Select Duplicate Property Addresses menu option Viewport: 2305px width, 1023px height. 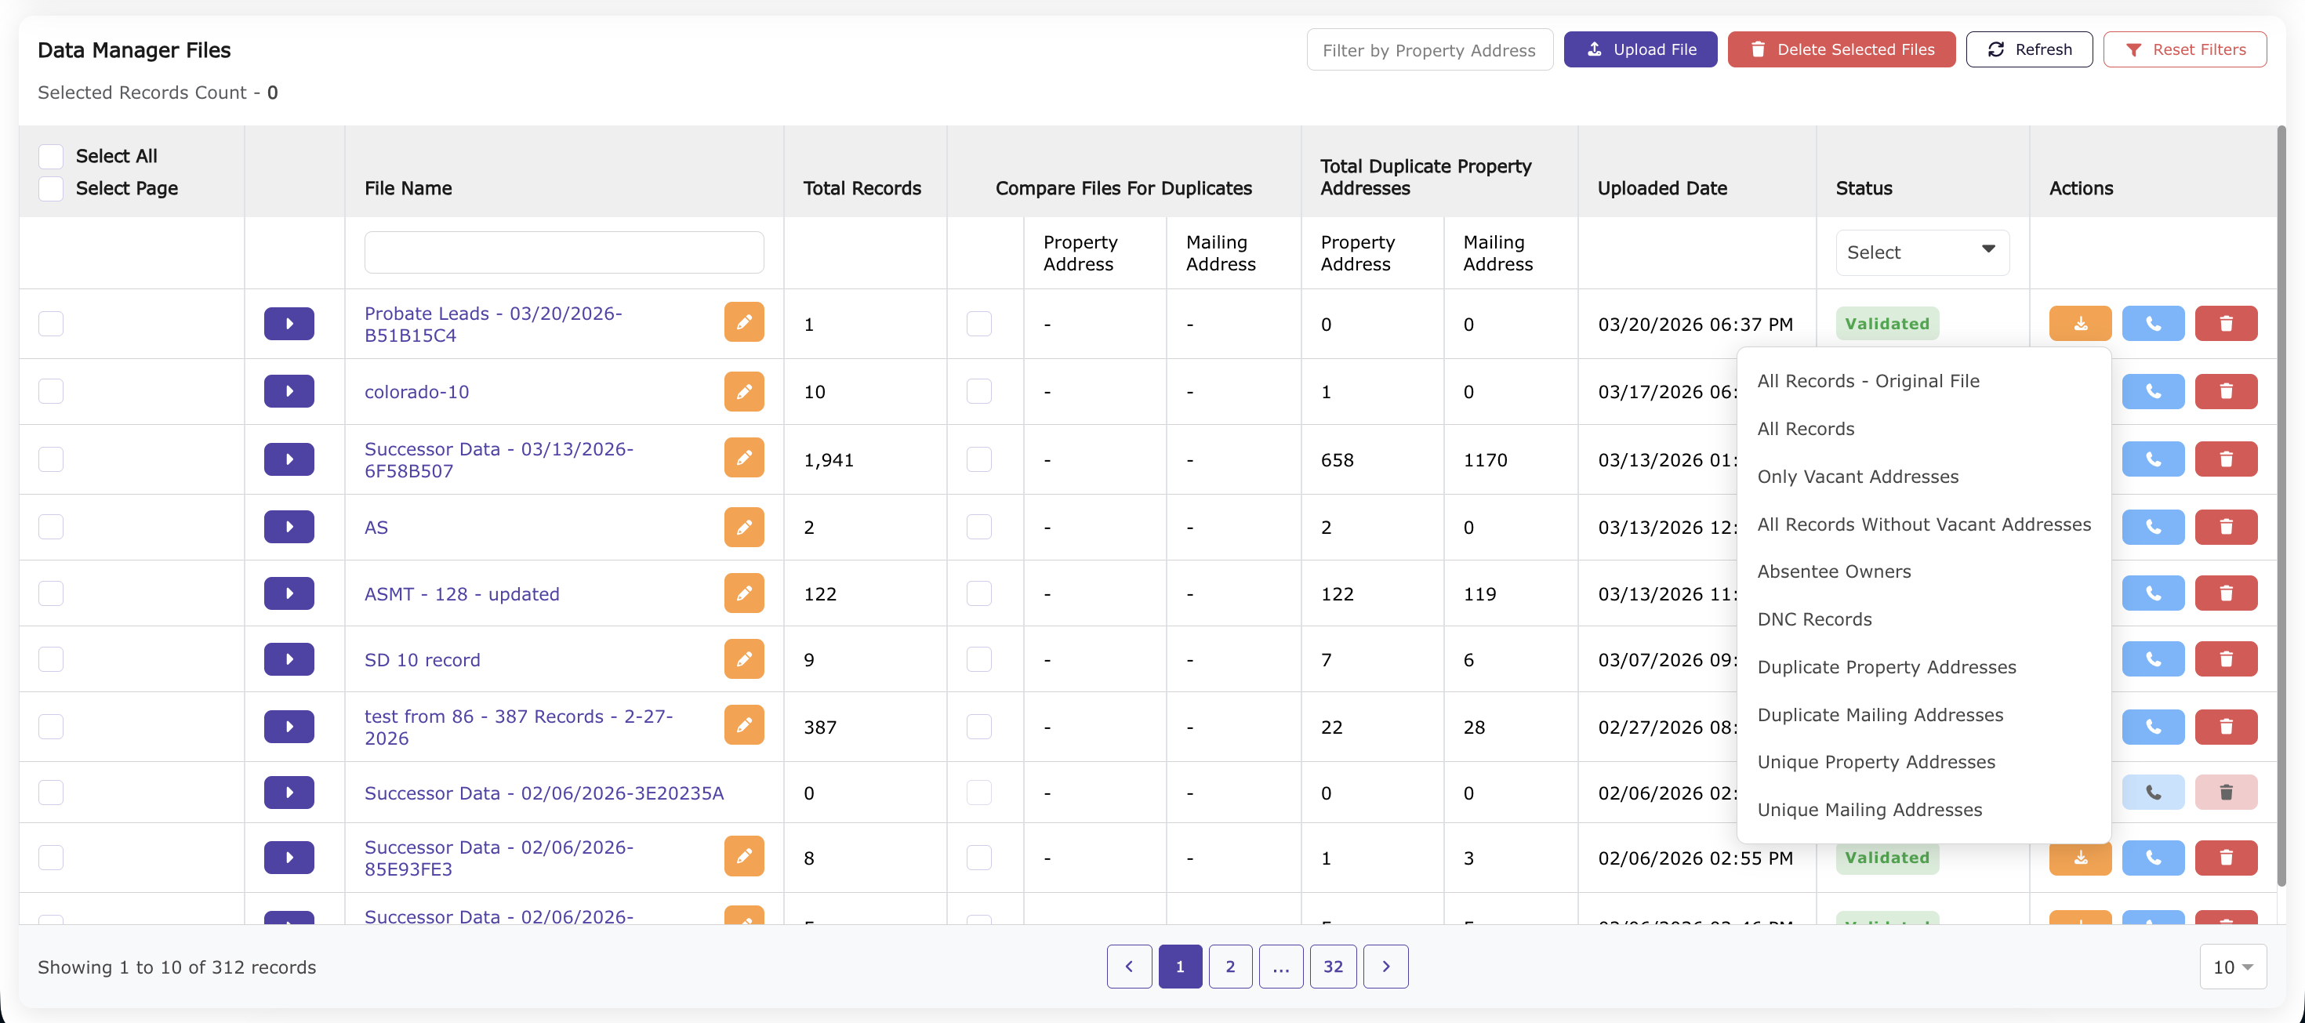click(x=1887, y=667)
